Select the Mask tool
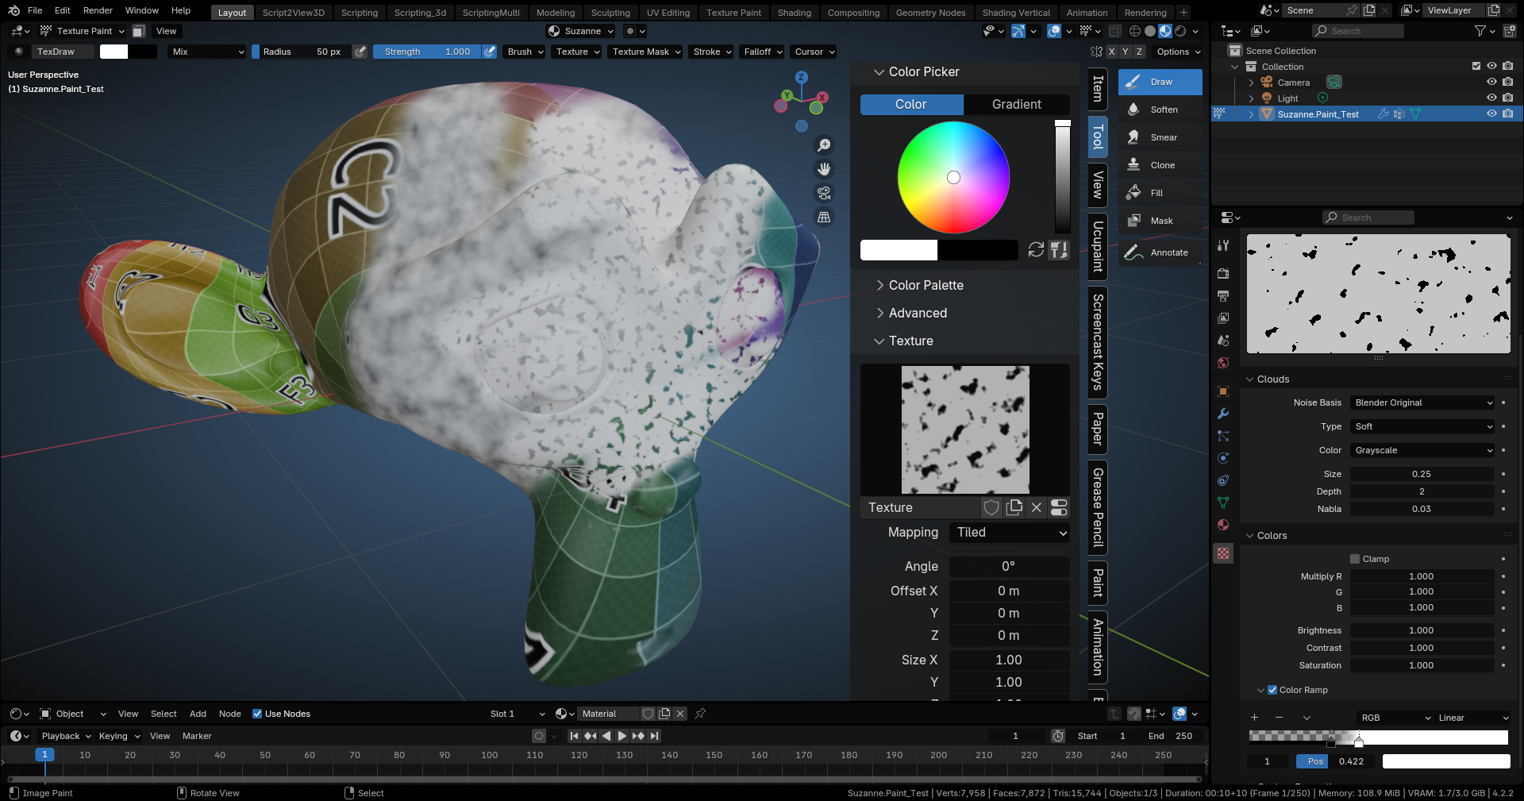The height and width of the screenshot is (801, 1524). (1160, 221)
